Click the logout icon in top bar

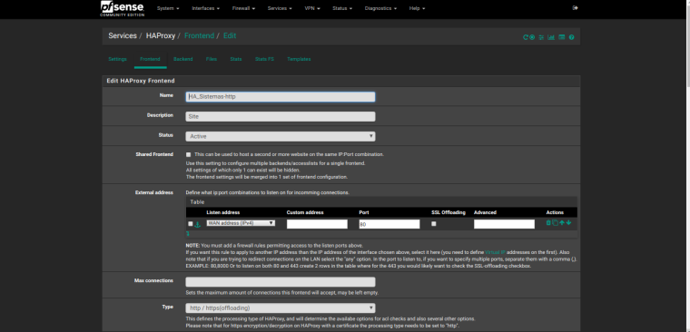[x=575, y=8]
